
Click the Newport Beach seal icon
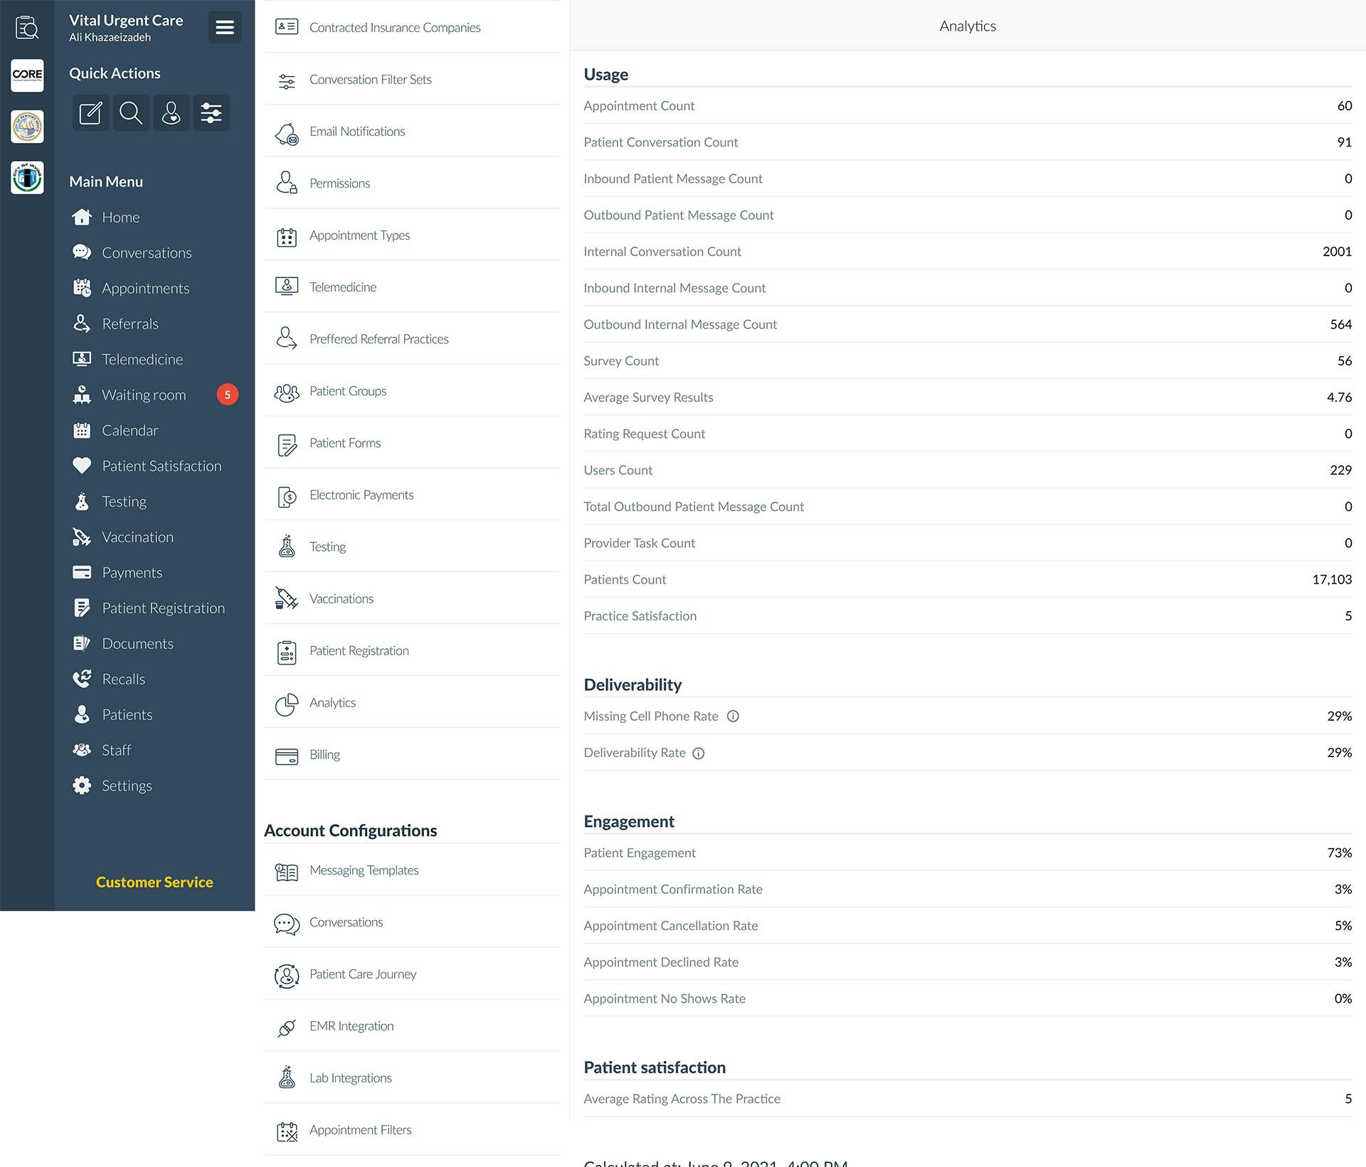coord(27,127)
